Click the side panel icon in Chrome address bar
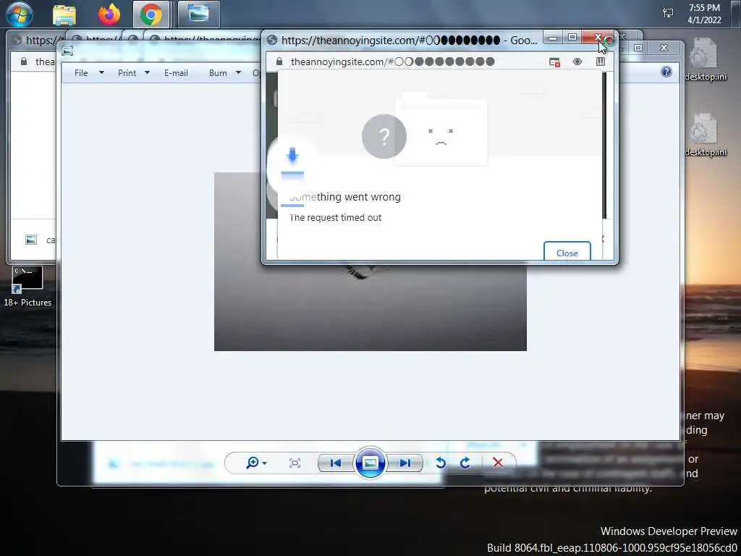This screenshot has height=556, width=741. tap(601, 62)
